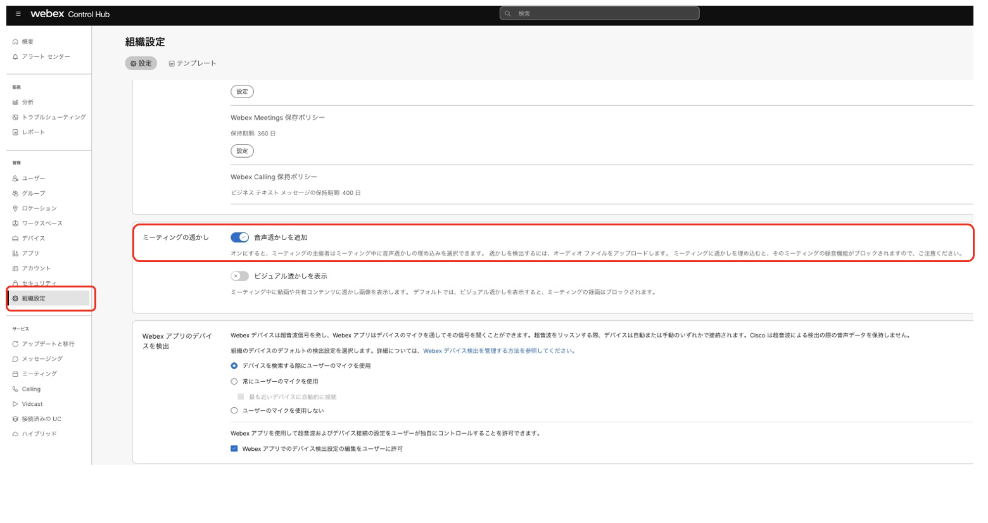Click the ユーザー person icon
The height and width of the screenshot is (523, 988).
[15, 179]
